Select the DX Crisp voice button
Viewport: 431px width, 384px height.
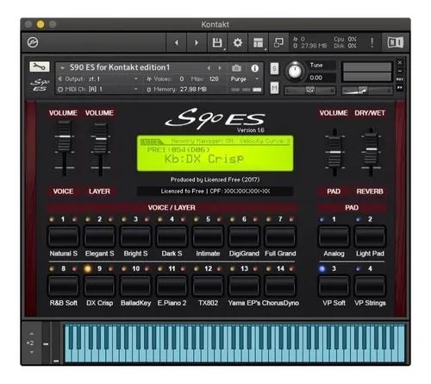[x=99, y=286]
